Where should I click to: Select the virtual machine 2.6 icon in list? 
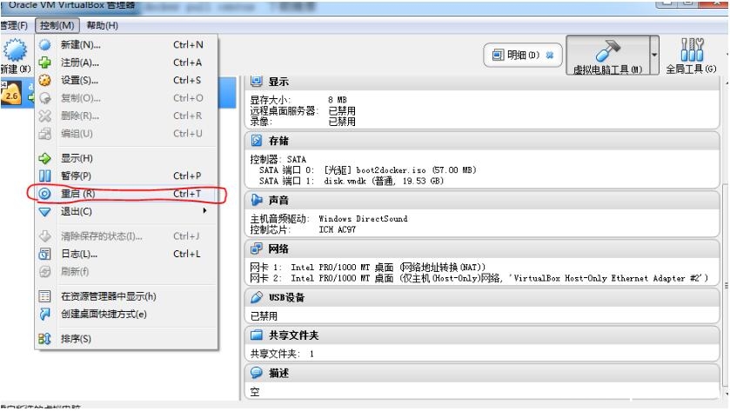[x=11, y=94]
